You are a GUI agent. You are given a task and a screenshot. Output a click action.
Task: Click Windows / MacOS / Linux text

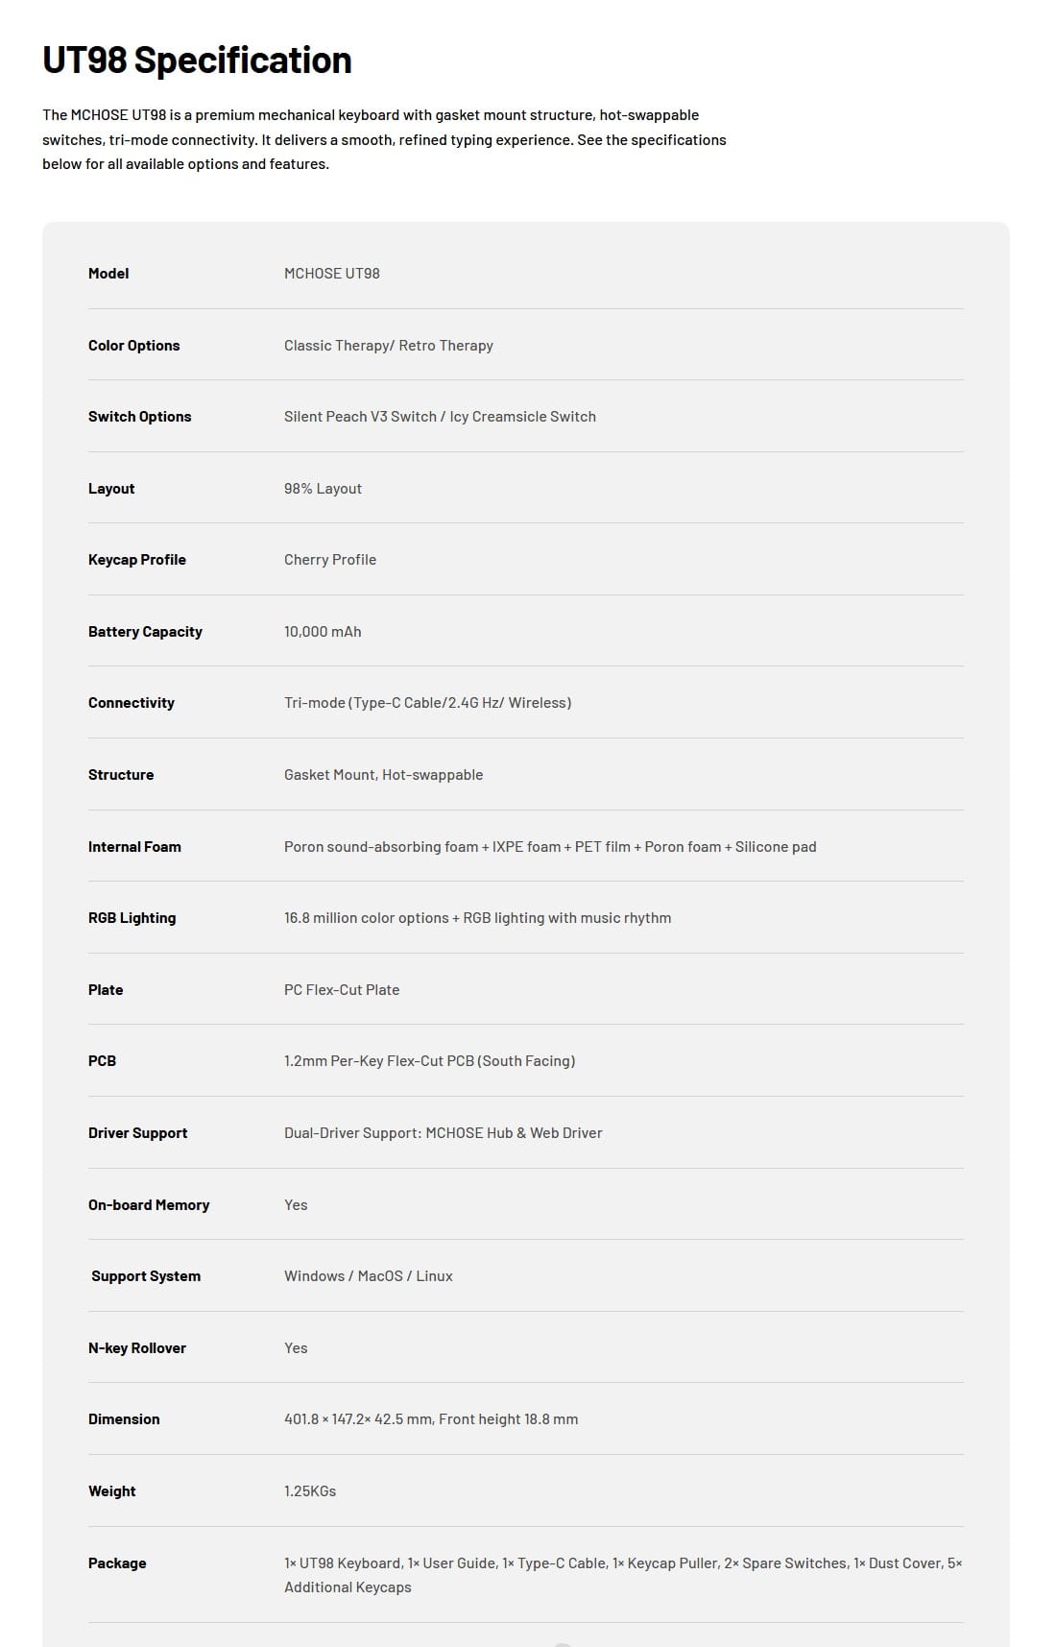click(369, 1276)
